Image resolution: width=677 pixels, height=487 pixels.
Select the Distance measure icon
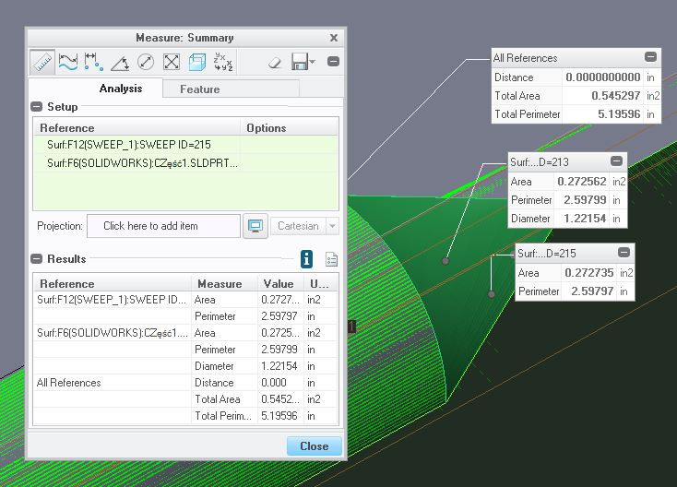coord(94,62)
